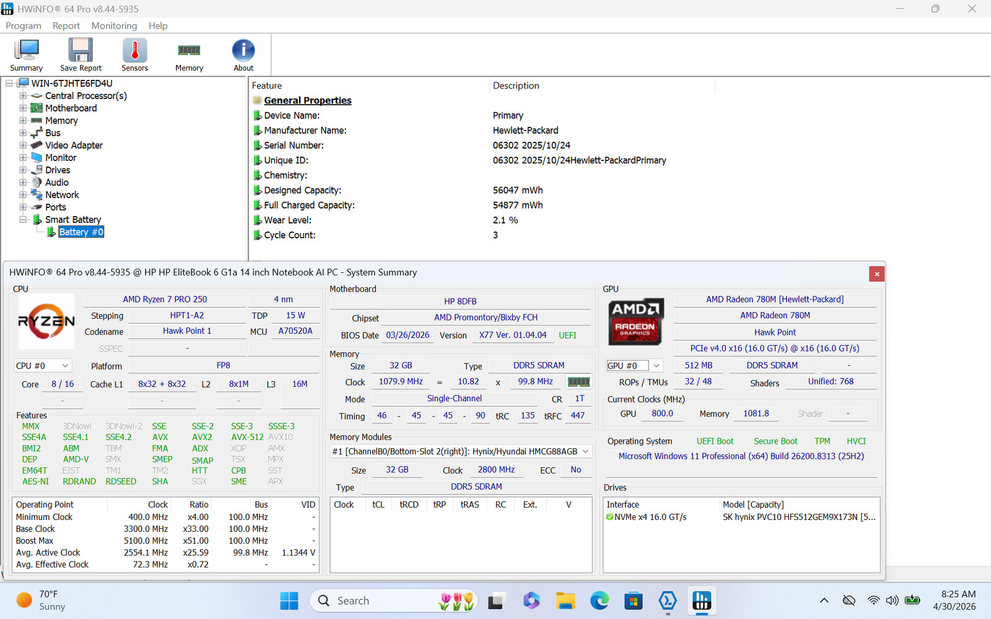Open the Summary toolbar icon
This screenshot has height=619, width=991.
click(x=27, y=55)
